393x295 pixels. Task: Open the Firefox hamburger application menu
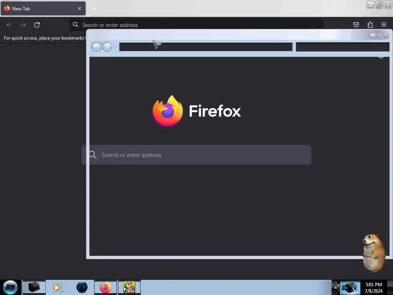coord(384,25)
